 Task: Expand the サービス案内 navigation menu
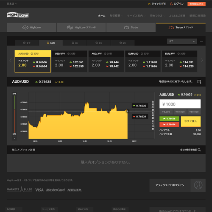(x=136, y=16)
